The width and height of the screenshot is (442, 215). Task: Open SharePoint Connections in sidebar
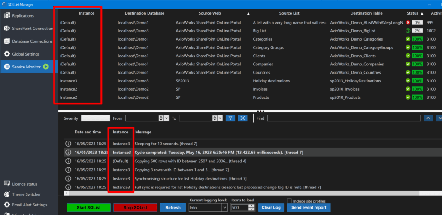coord(33,29)
